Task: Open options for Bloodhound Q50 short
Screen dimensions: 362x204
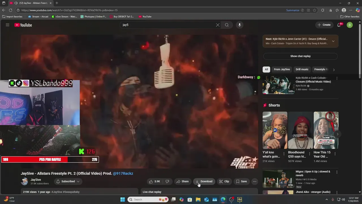Action: tap(310, 154)
